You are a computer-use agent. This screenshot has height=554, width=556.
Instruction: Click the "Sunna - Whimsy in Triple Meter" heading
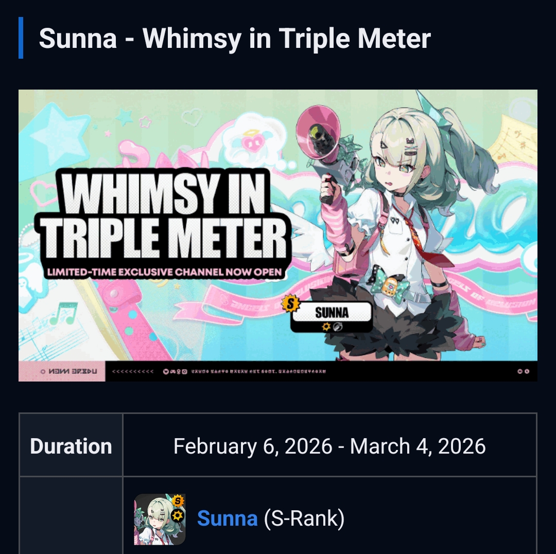[x=235, y=38]
